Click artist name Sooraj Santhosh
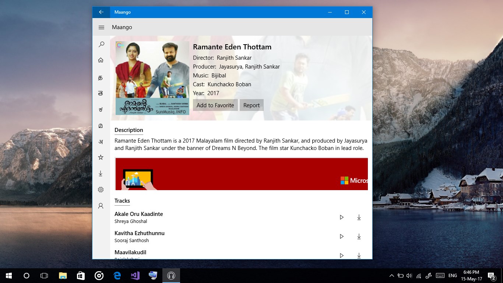This screenshot has width=503, height=283. tap(132, 241)
